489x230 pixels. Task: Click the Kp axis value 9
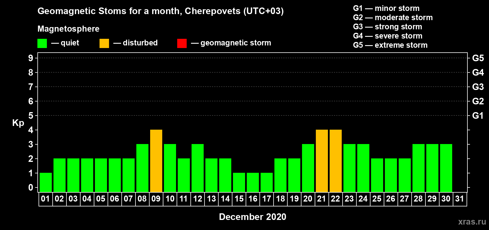point(31,58)
